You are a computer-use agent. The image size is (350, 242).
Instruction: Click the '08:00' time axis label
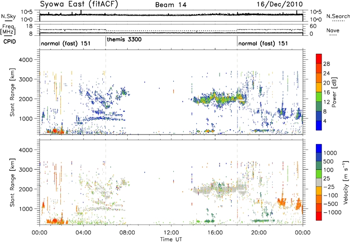click(127, 233)
